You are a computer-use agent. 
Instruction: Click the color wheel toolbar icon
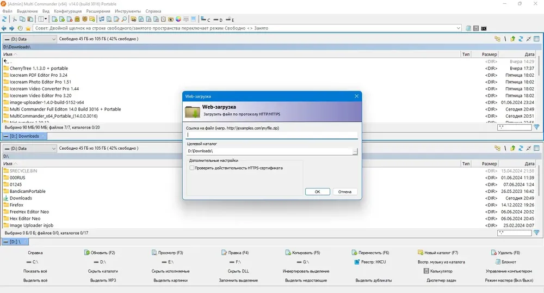click(x=178, y=20)
